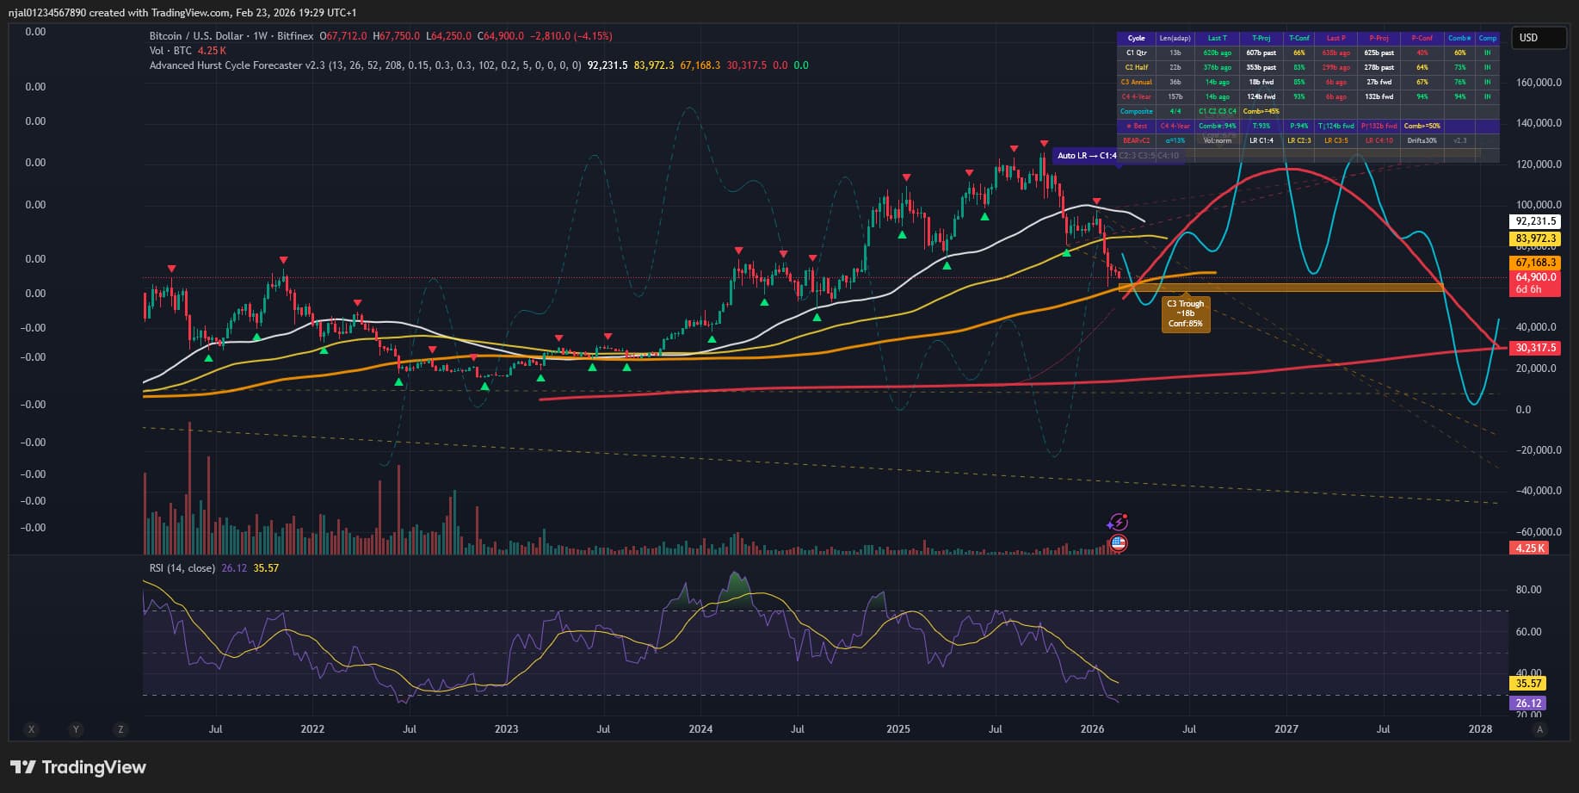This screenshot has width=1579, height=793.
Task: Select the Vol · BTC indicator legend
Action: coord(170,51)
